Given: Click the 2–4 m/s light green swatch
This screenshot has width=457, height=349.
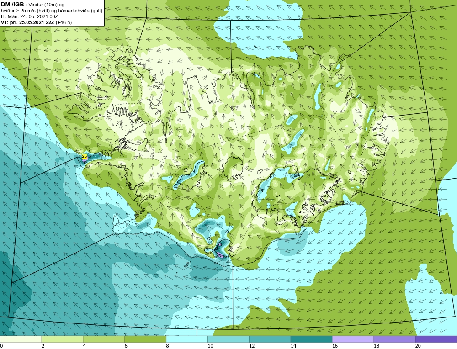Looking at the screenshot, I should coord(62,339).
